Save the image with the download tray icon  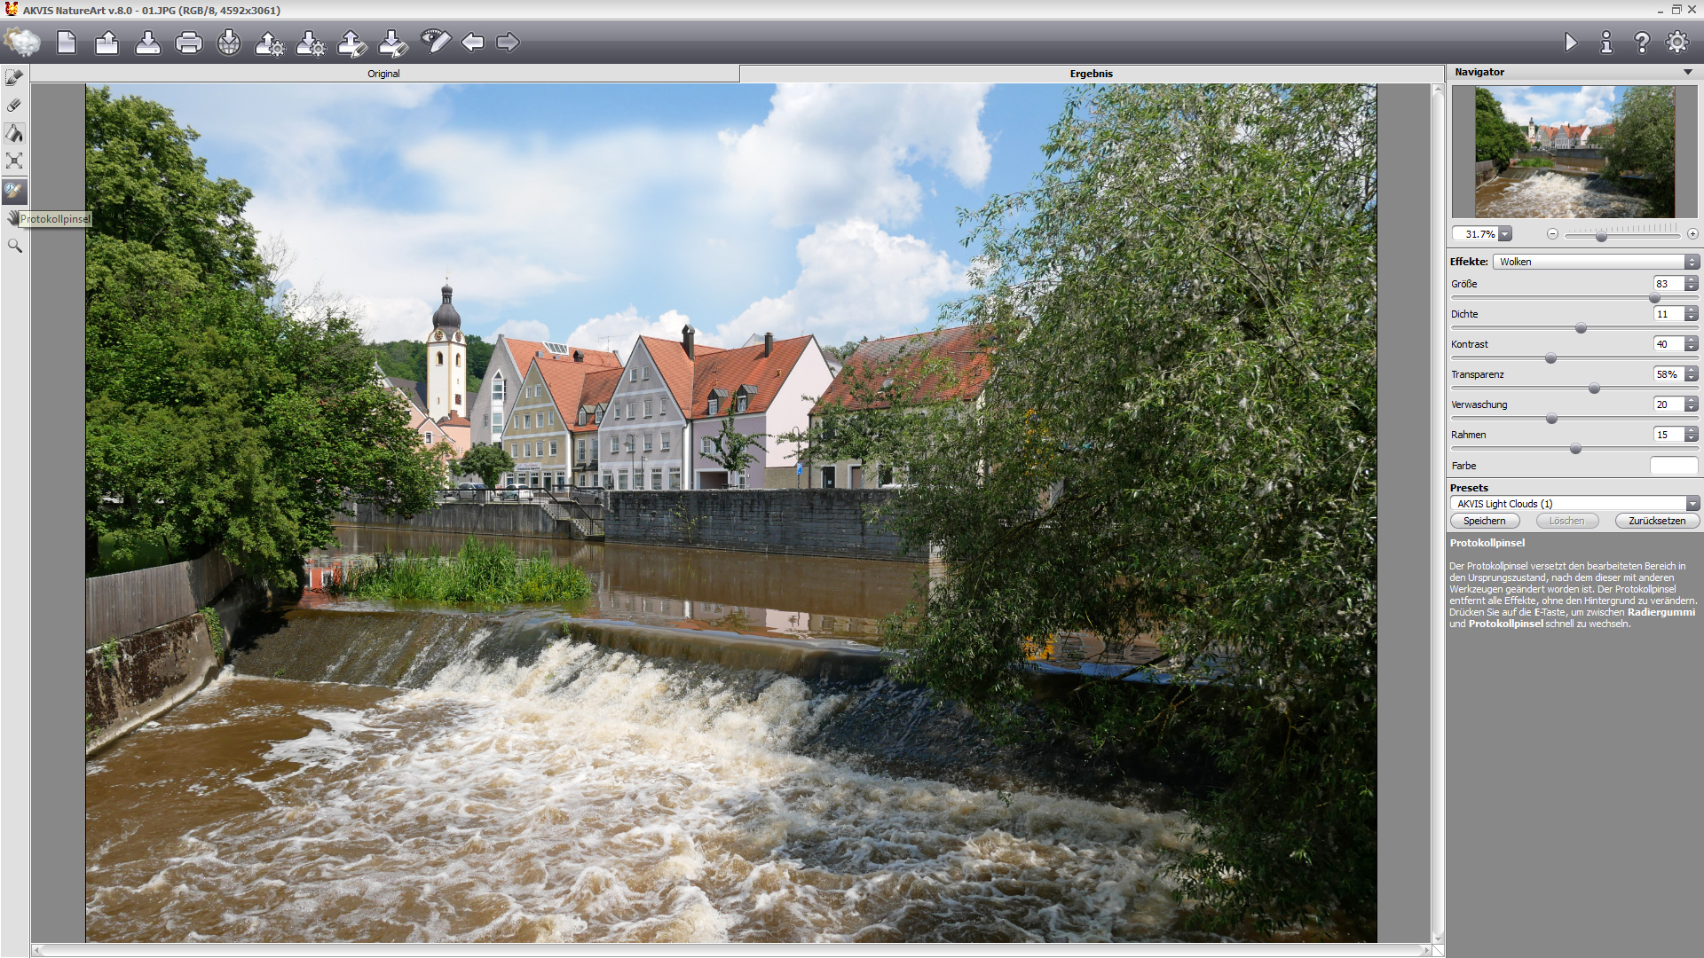[x=147, y=42]
